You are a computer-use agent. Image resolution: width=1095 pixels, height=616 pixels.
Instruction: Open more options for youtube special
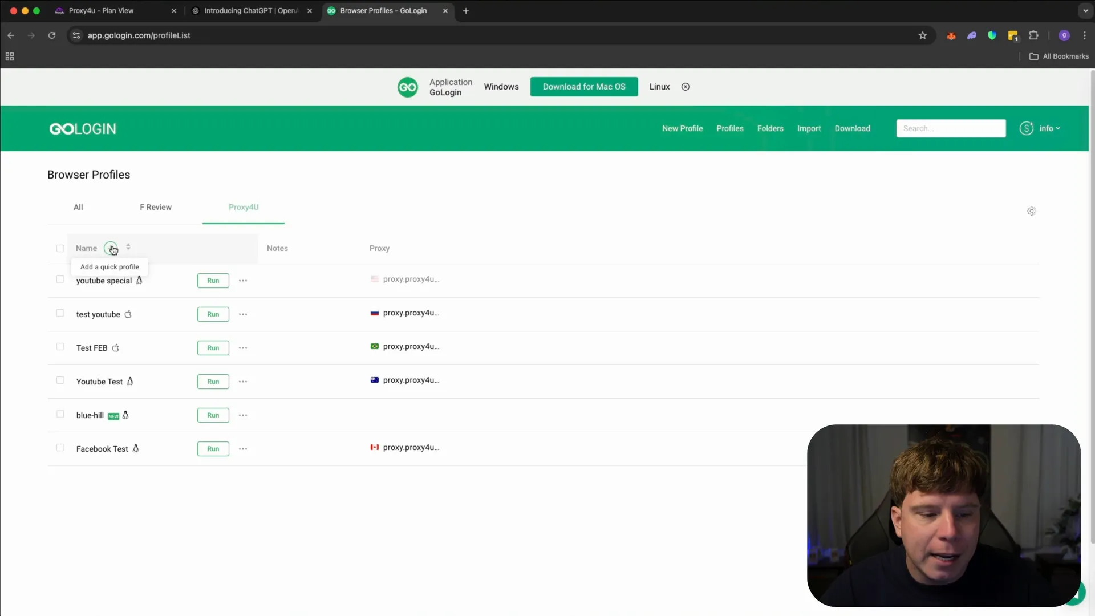243,281
